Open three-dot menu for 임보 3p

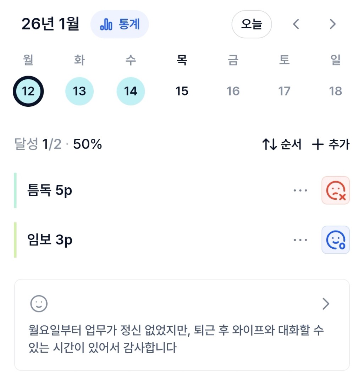(x=300, y=240)
